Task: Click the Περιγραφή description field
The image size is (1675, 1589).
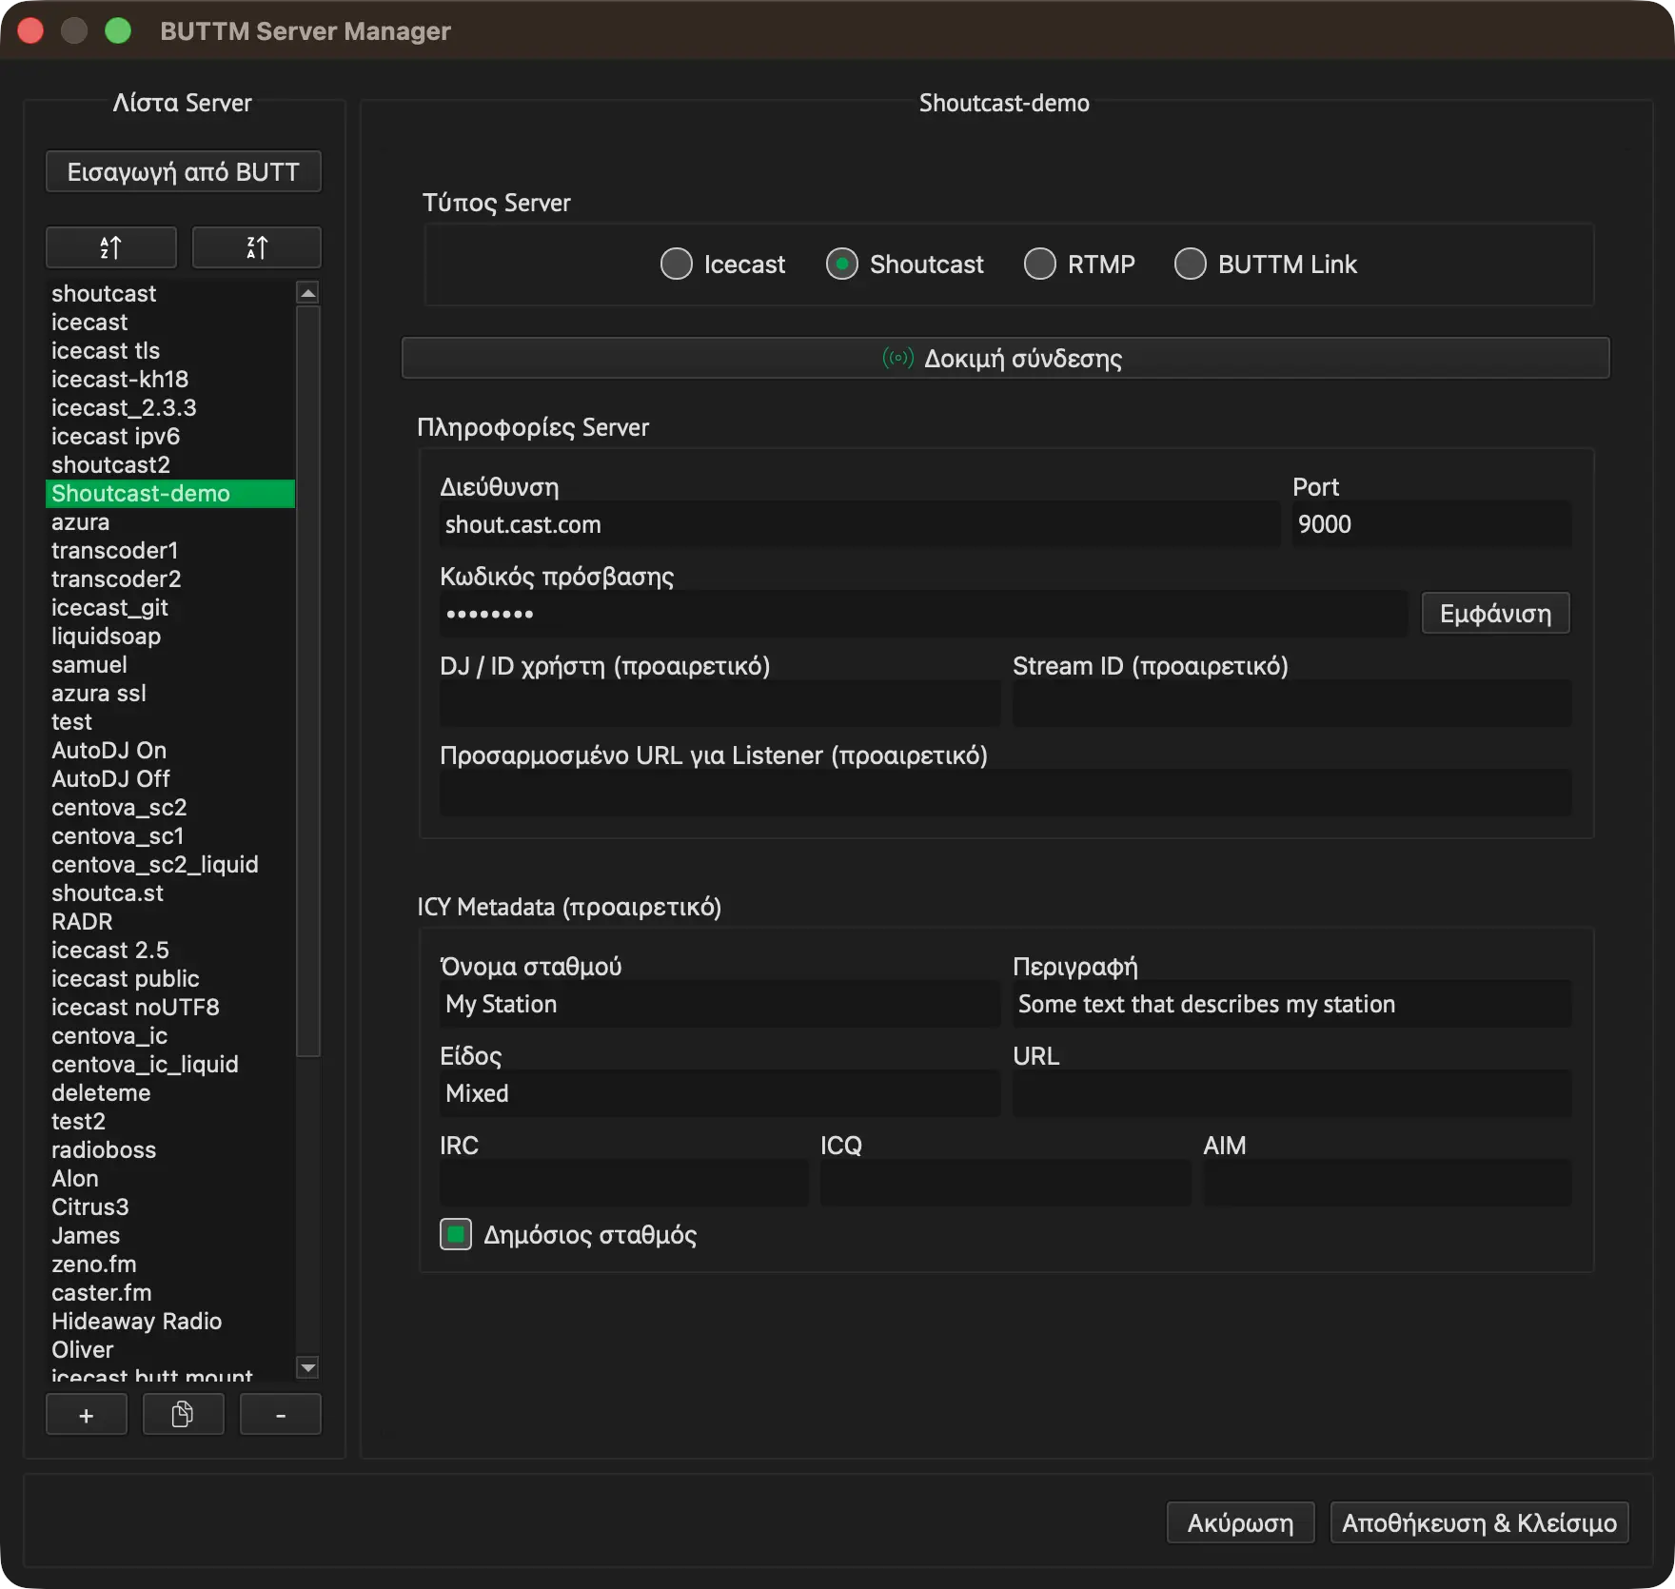Action: [x=1292, y=1004]
